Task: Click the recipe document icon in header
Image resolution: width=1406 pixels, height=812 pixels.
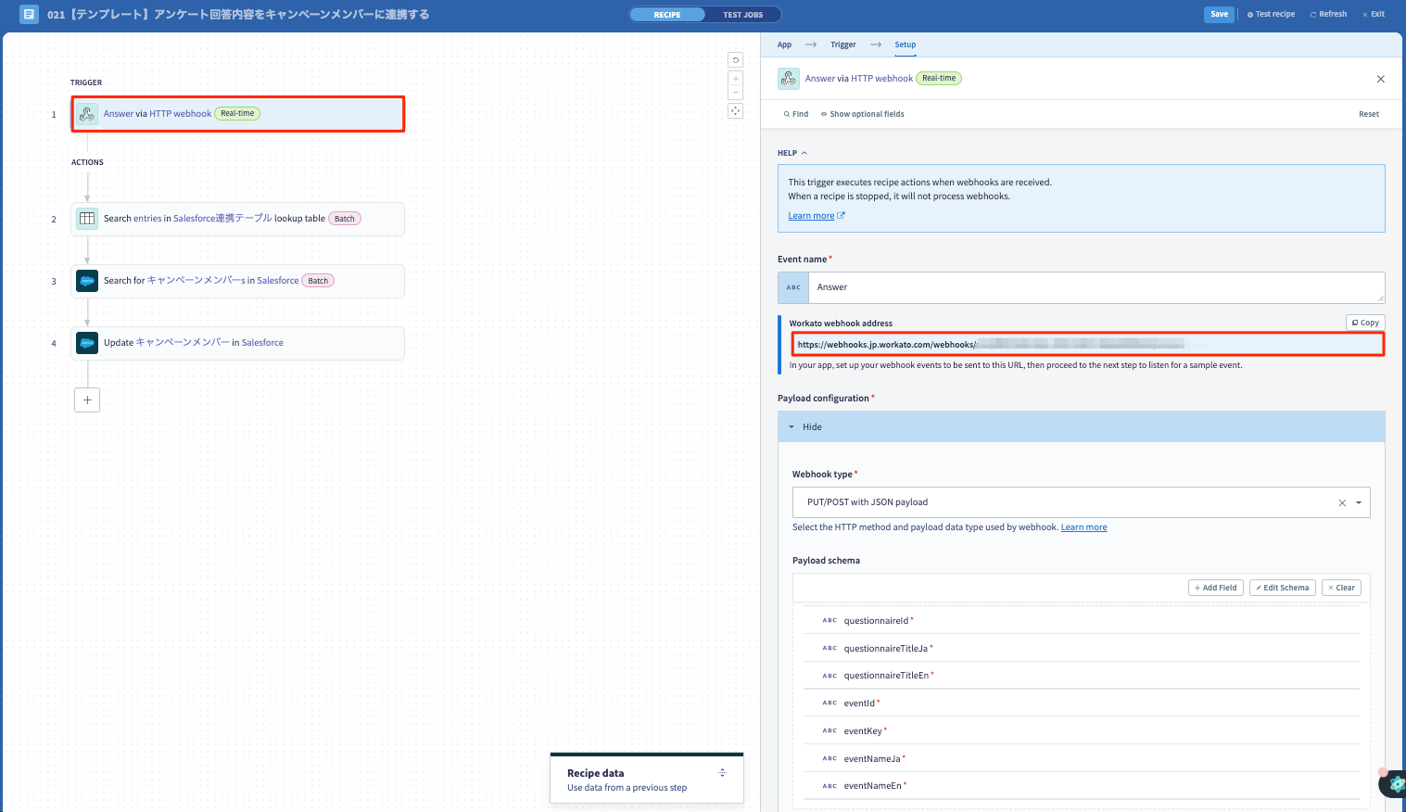Action: click(x=29, y=14)
